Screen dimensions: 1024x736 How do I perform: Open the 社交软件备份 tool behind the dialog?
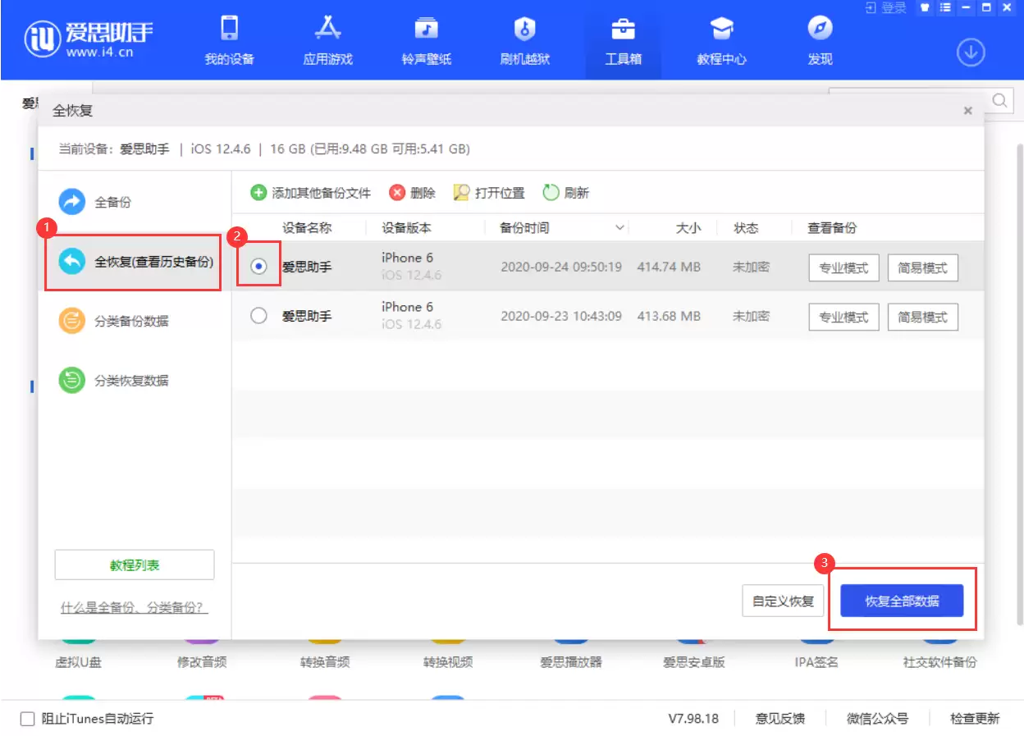click(x=940, y=661)
